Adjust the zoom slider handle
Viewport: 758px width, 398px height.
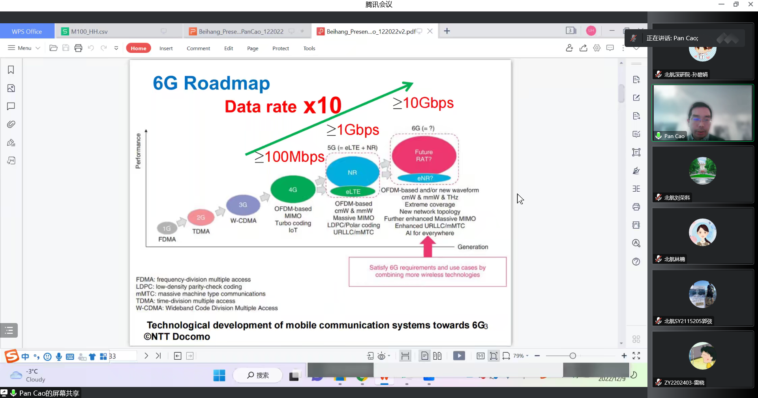click(573, 356)
